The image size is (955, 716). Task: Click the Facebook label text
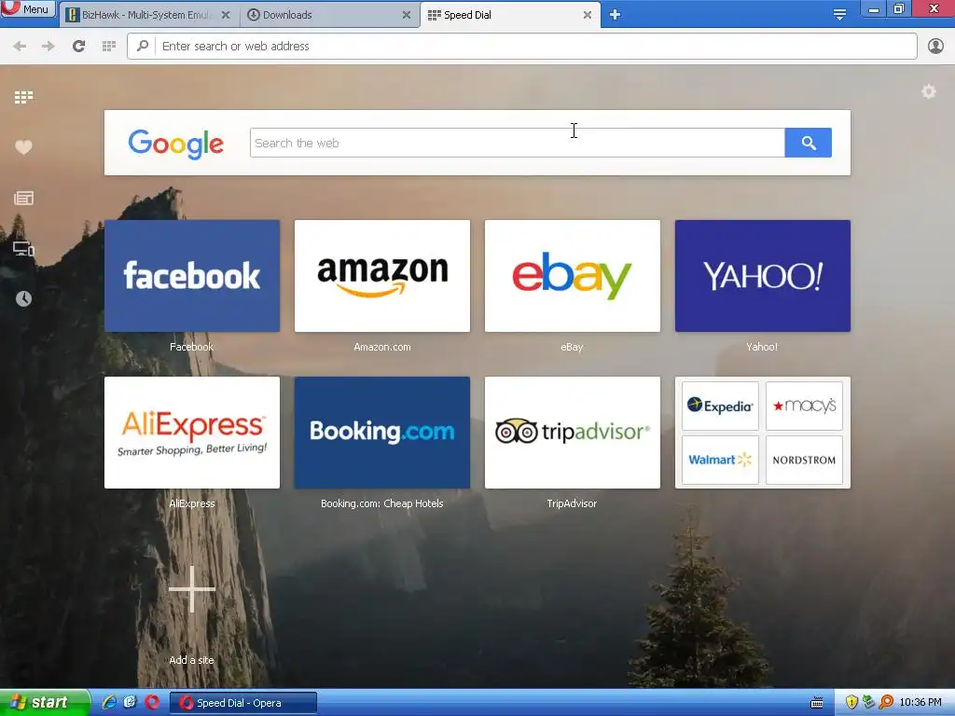[192, 347]
